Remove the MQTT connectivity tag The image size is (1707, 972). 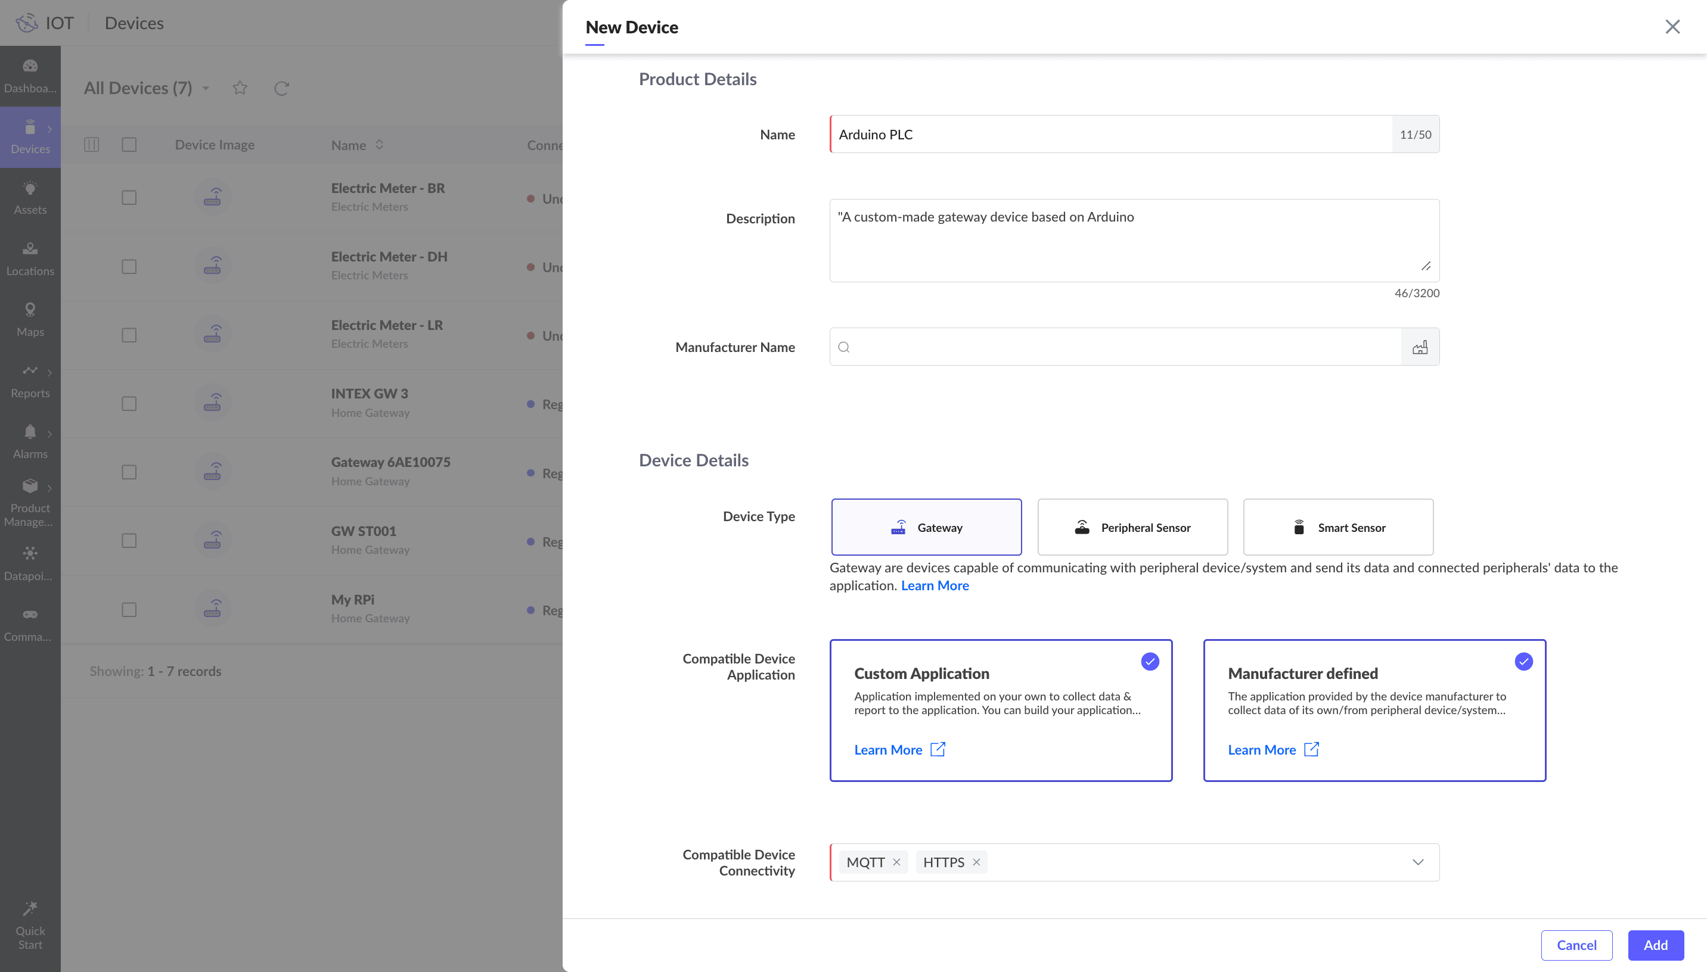coord(896,862)
